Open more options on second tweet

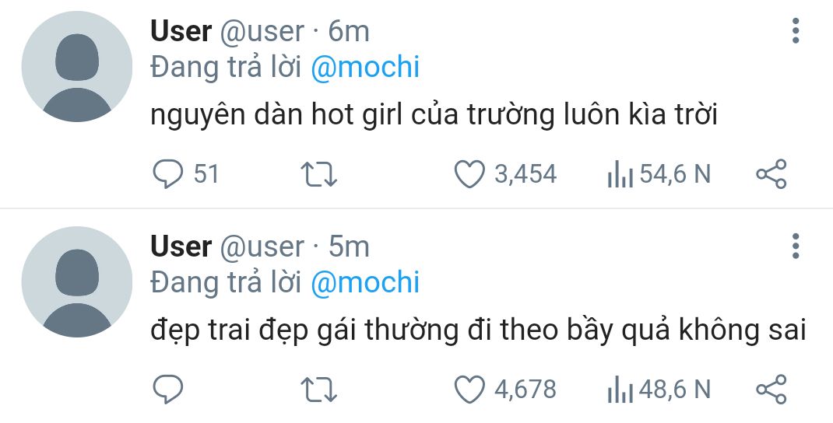click(795, 245)
